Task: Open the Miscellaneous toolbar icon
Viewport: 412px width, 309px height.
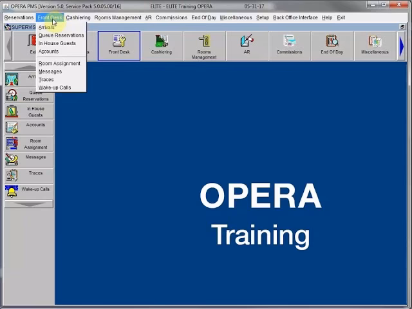Action: tap(375, 44)
